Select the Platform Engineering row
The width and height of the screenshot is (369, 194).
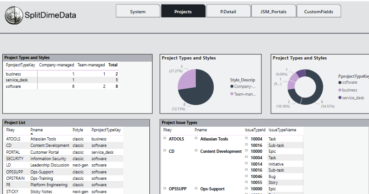click(x=63, y=185)
